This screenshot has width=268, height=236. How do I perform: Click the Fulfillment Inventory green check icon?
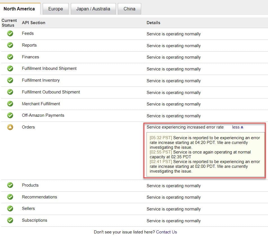[x=10, y=80]
